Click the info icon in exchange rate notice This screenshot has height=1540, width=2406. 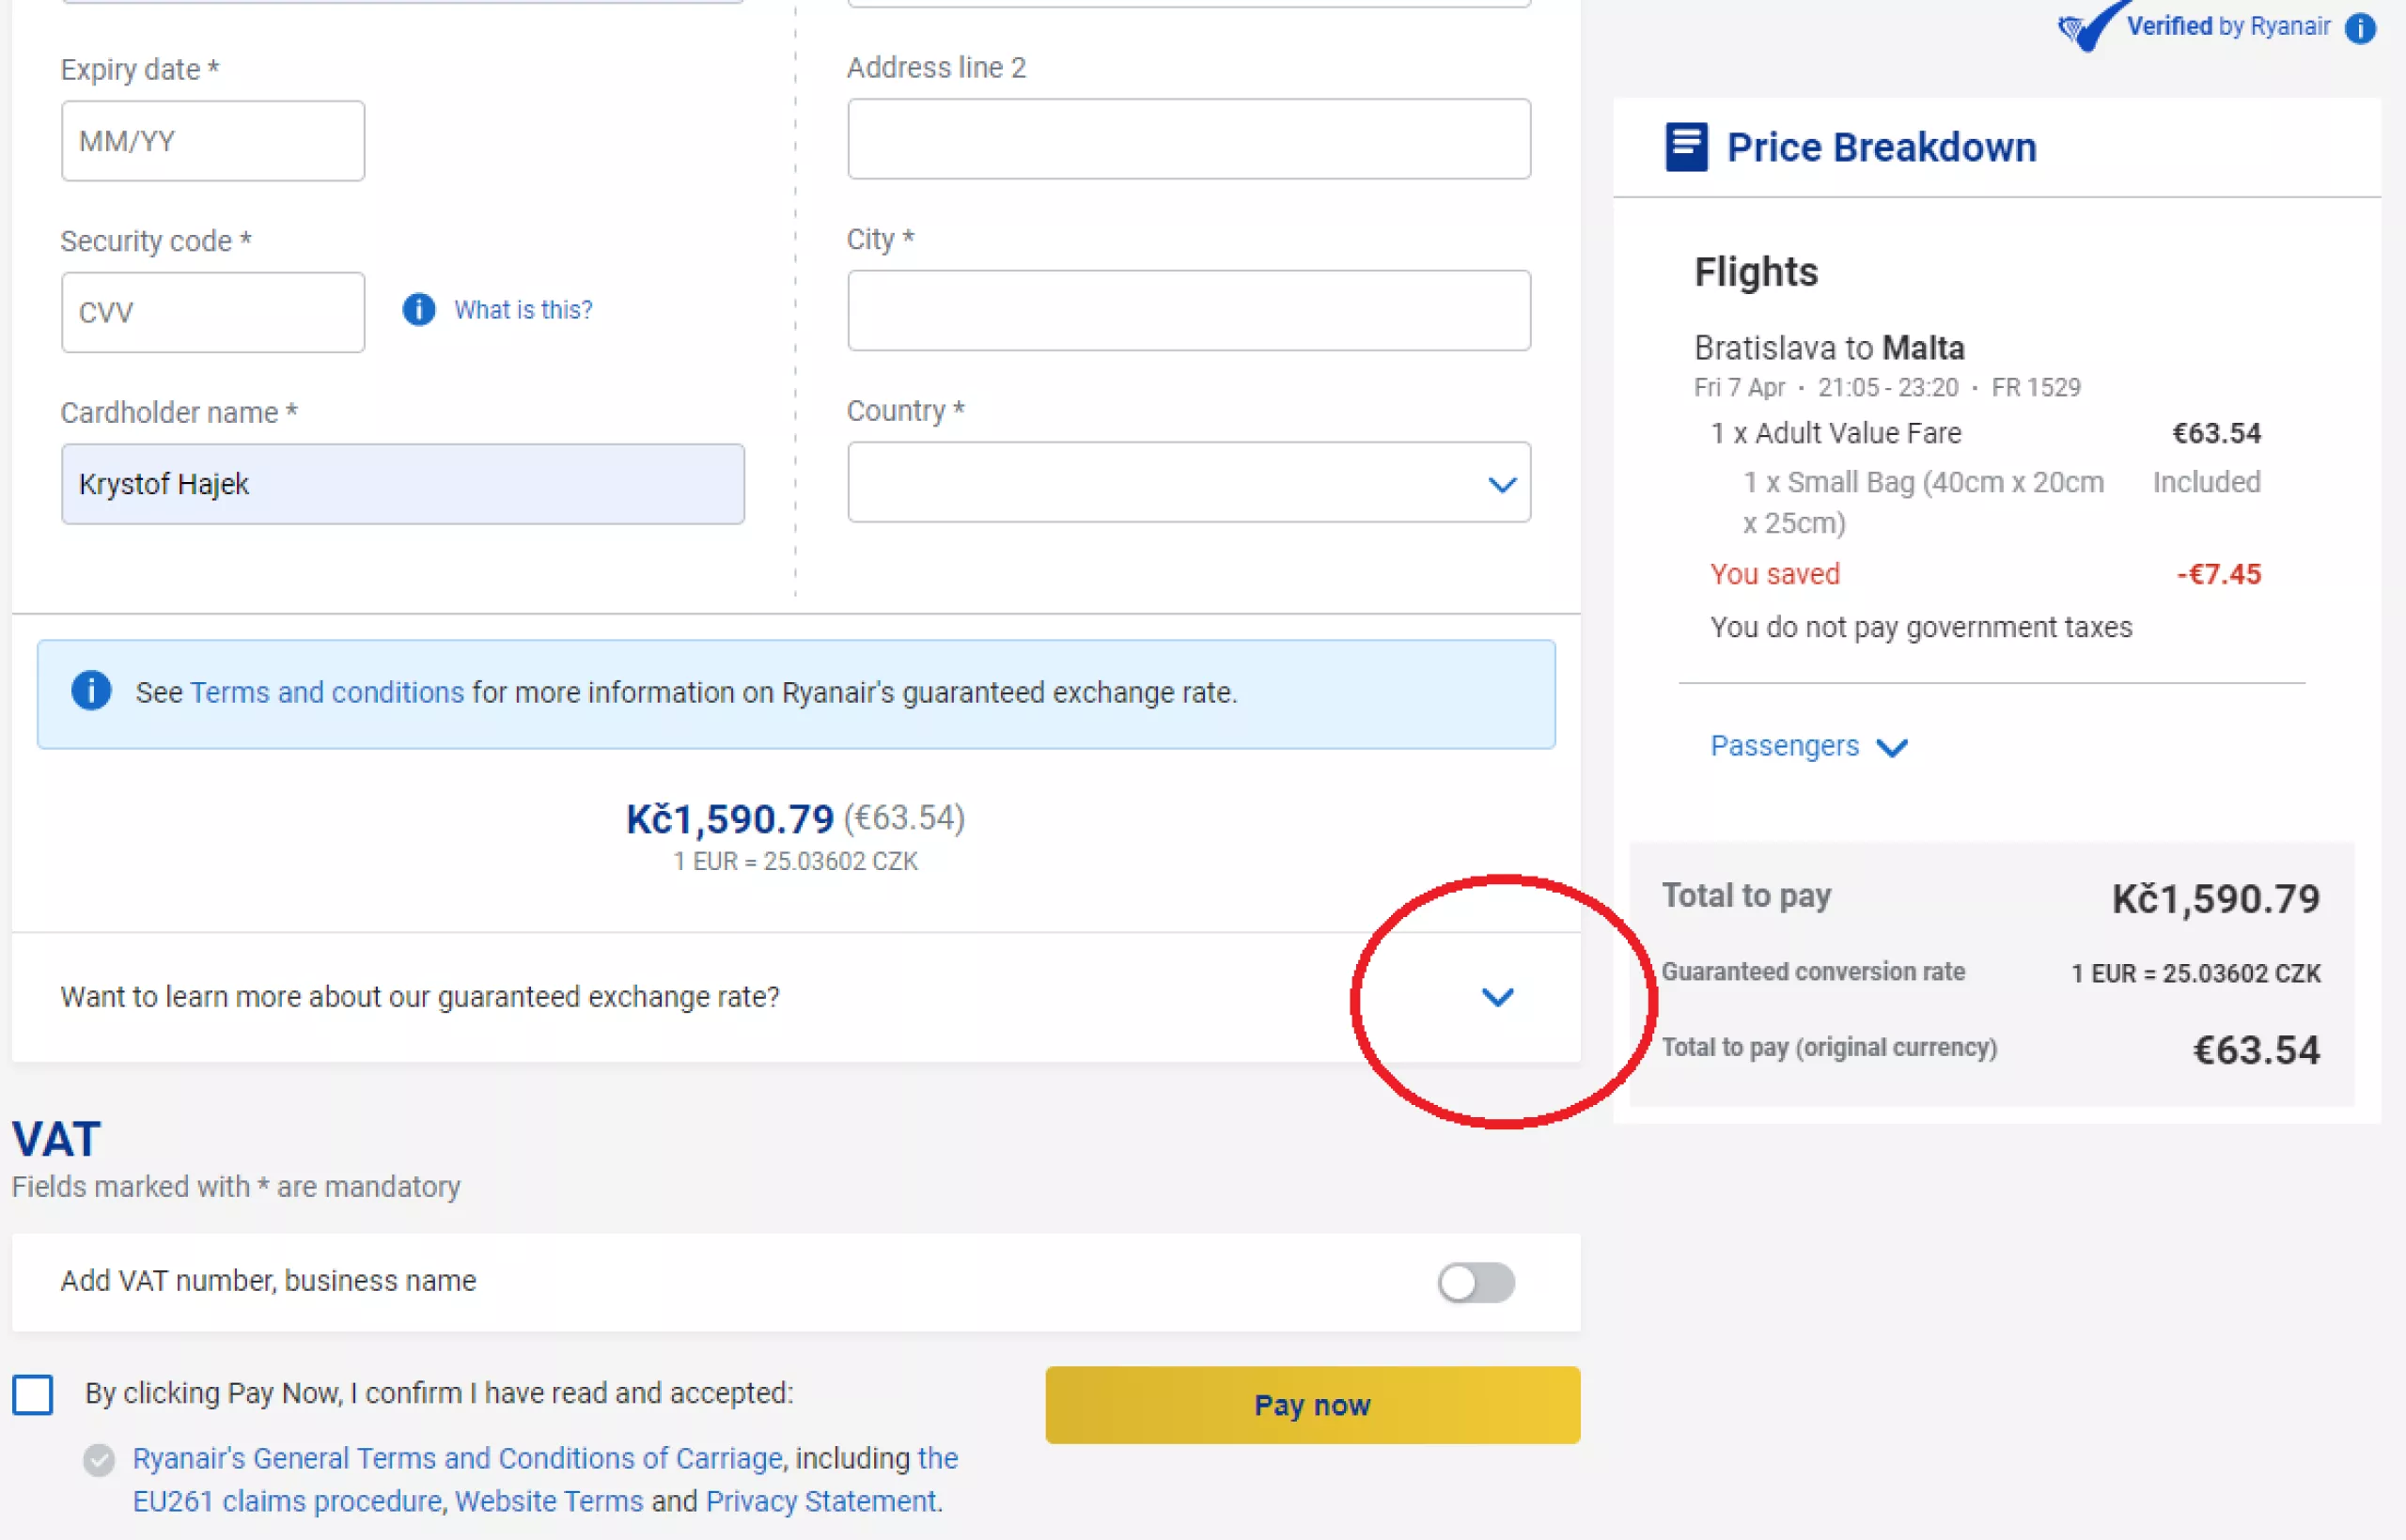[91, 691]
